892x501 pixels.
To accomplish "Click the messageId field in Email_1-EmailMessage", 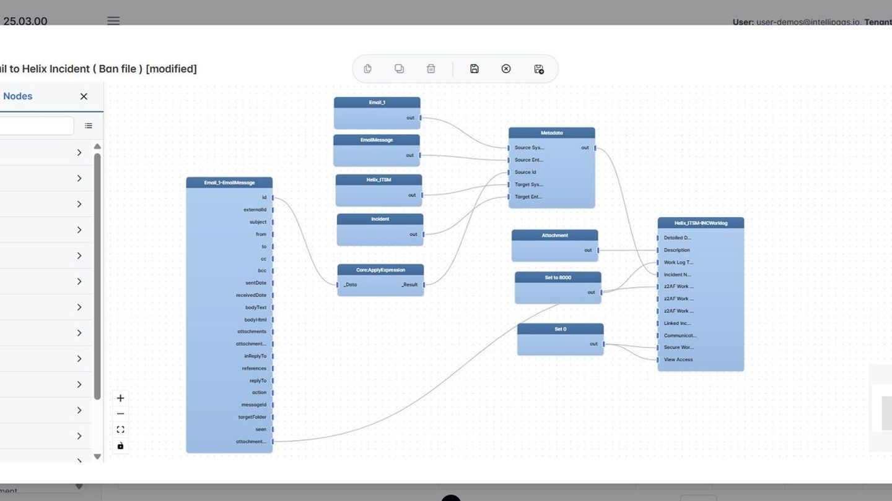I will [x=254, y=405].
